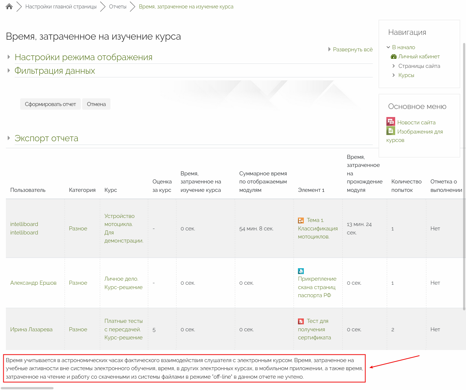Click the horizontal scrollbar at page bottom
The image size is (466, 390).
tap(28, 388)
